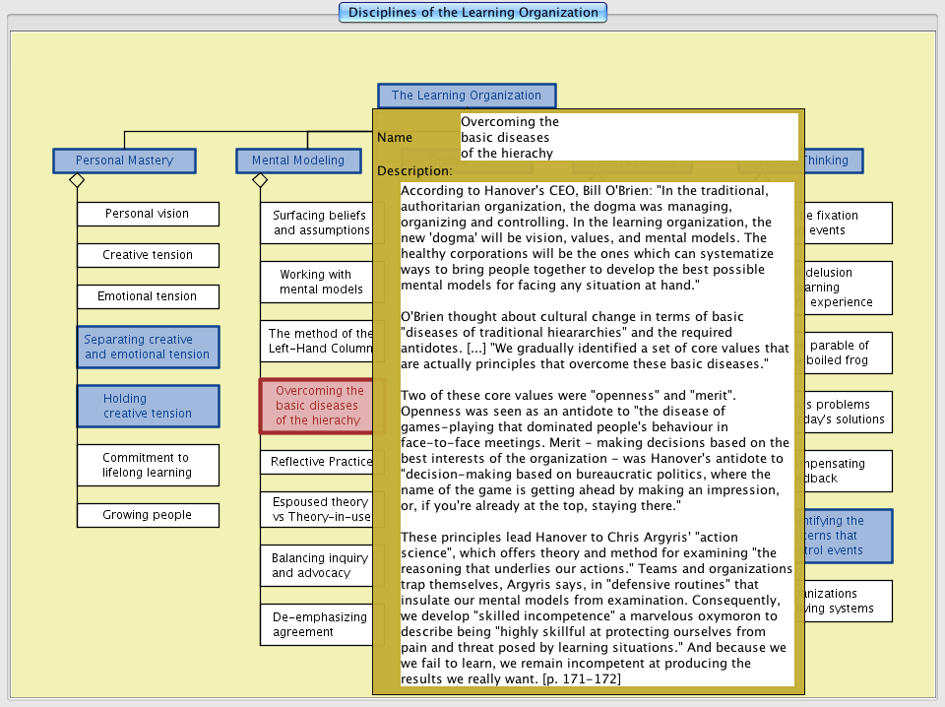The height and width of the screenshot is (707, 945).
Task: Select Balancing inquiry and advocacy box
Action: 316,565
